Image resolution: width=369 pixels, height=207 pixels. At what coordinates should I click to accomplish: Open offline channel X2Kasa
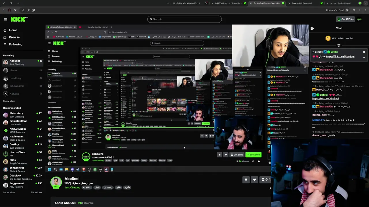22,94
